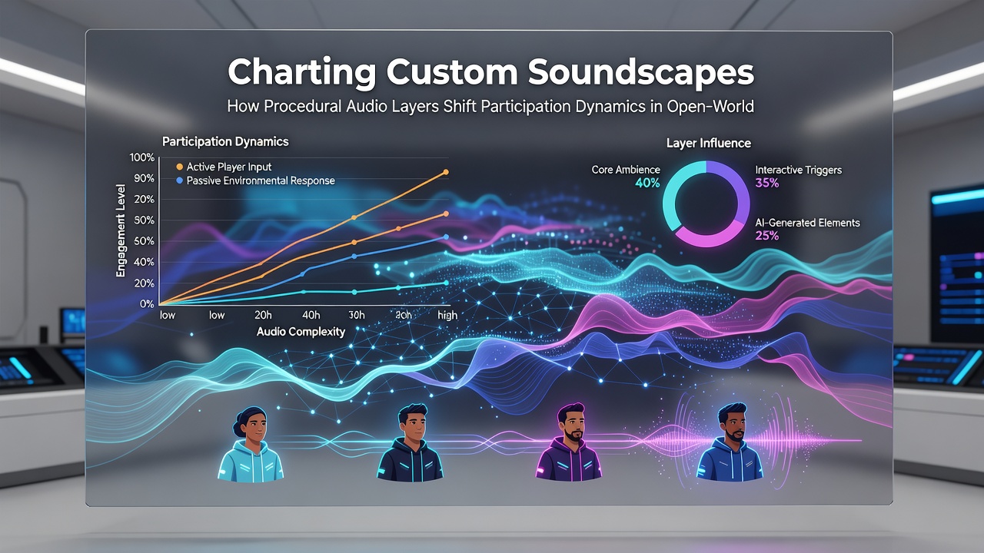Click the title 'Charting Custom Soundscapes'
This screenshot has height=553, width=984.
[x=491, y=72]
